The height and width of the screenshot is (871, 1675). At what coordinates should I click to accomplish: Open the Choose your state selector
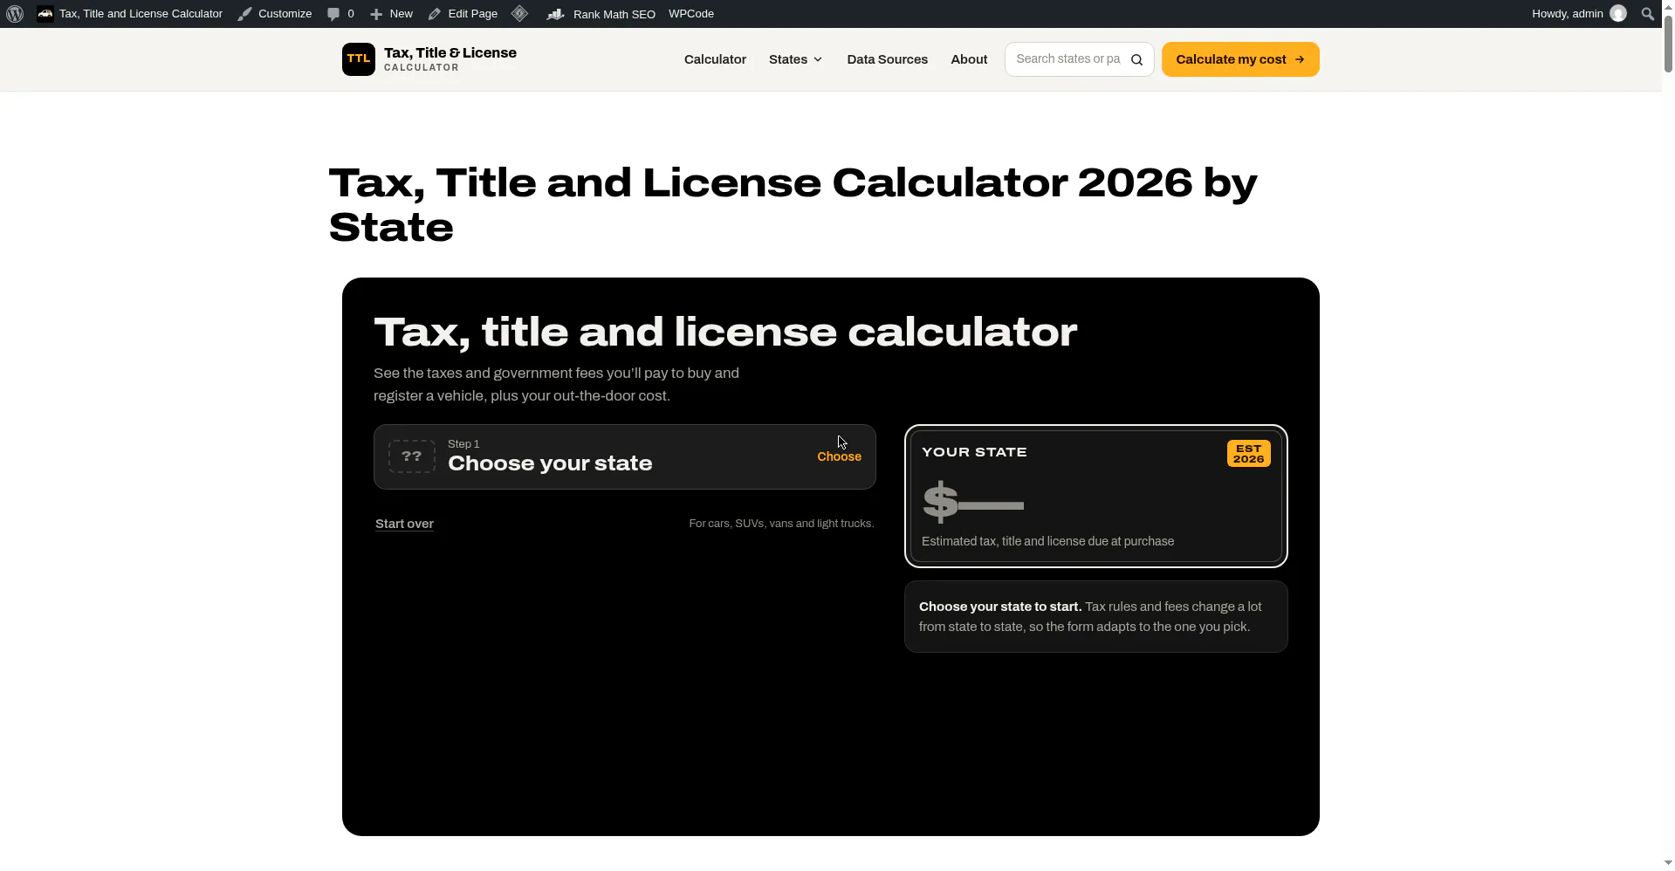[x=625, y=456]
